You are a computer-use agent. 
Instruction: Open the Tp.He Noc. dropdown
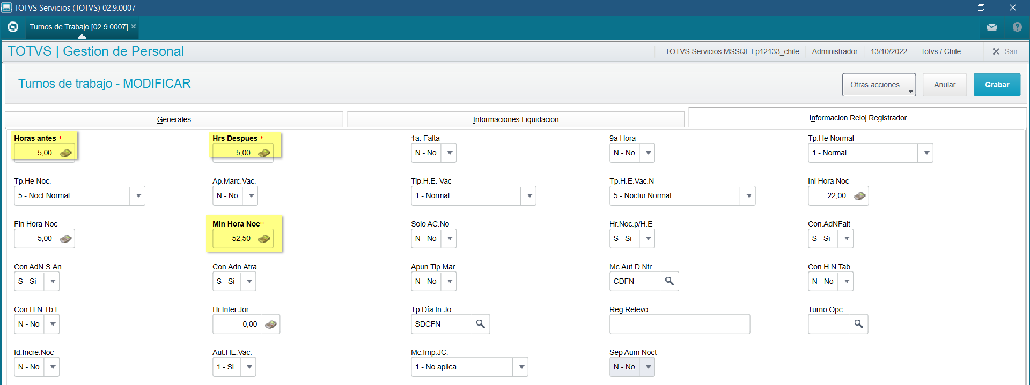[138, 196]
